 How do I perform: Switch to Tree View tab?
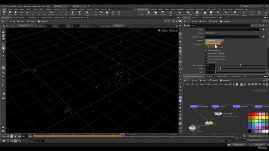(209, 76)
